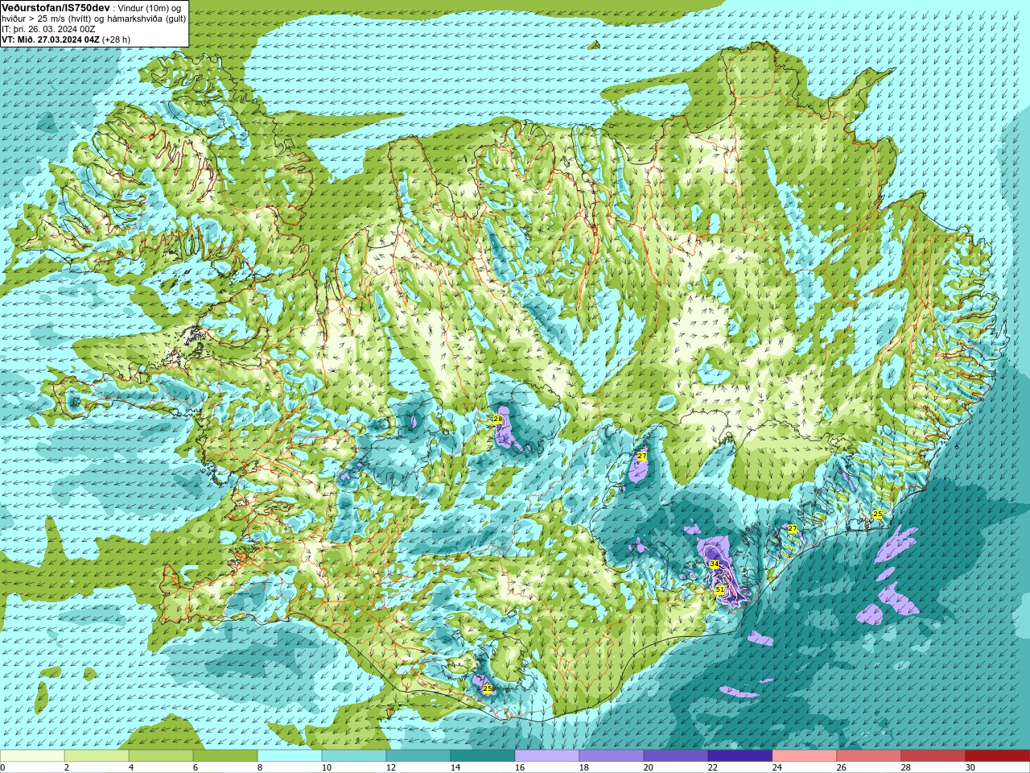Click the dark red above-30 legend swatch
The width and height of the screenshot is (1030, 773).
coord(998,756)
